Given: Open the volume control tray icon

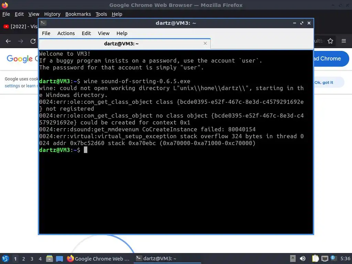Looking at the screenshot, I should coord(302,258).
